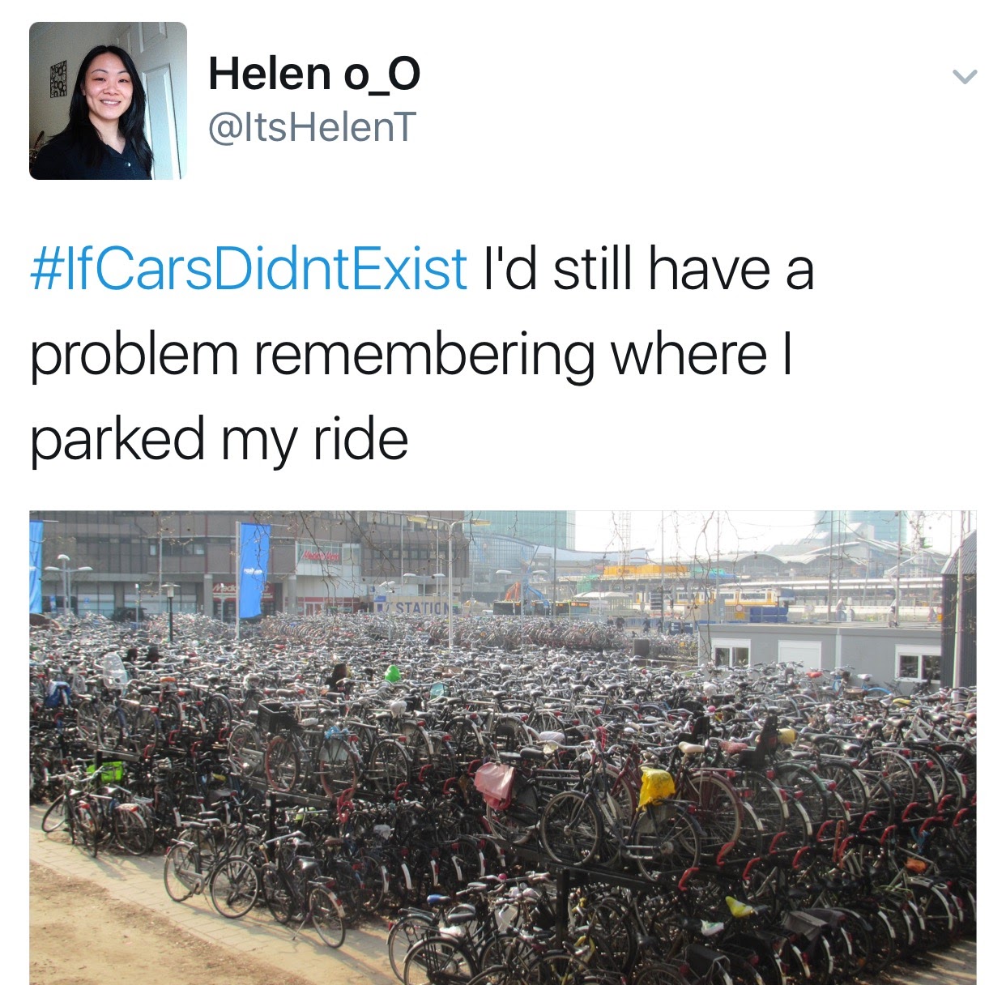Click the pink bag on the bike
This screenshot has width=1006, height=985.
pyautogui.click(x=496, y=784)
